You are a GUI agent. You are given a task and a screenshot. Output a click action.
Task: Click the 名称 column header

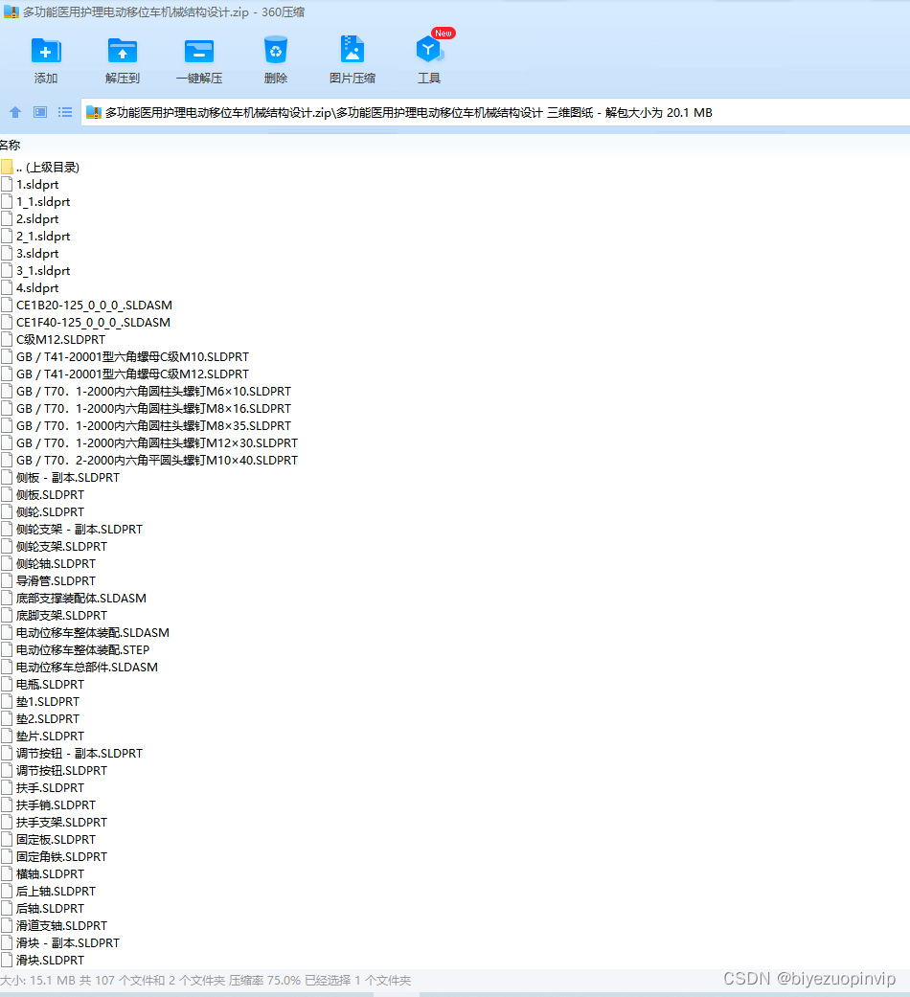pyautogui.click(x=11, y=146)
